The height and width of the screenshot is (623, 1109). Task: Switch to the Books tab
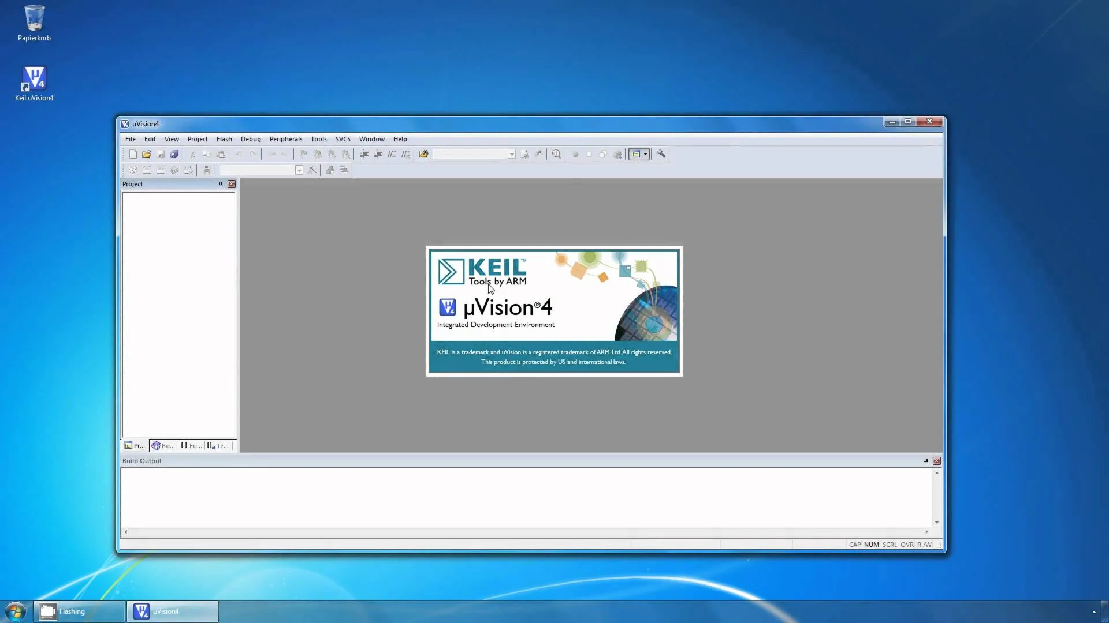tap(163, 446)
